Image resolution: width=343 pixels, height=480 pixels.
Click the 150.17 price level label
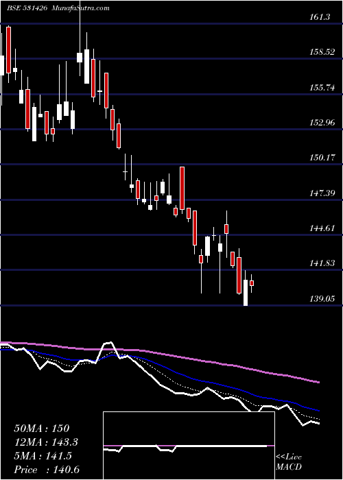pyautogui.click(x=323, y=158)
